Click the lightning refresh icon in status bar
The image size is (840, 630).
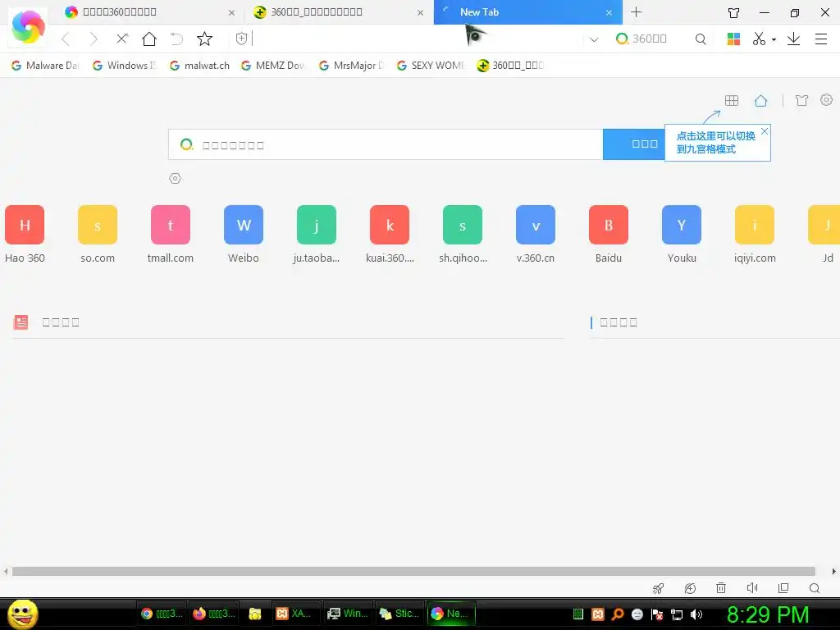click(x=690, y=588)
